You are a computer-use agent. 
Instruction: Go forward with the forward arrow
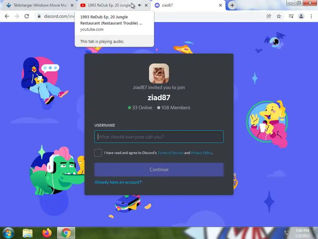17,16
